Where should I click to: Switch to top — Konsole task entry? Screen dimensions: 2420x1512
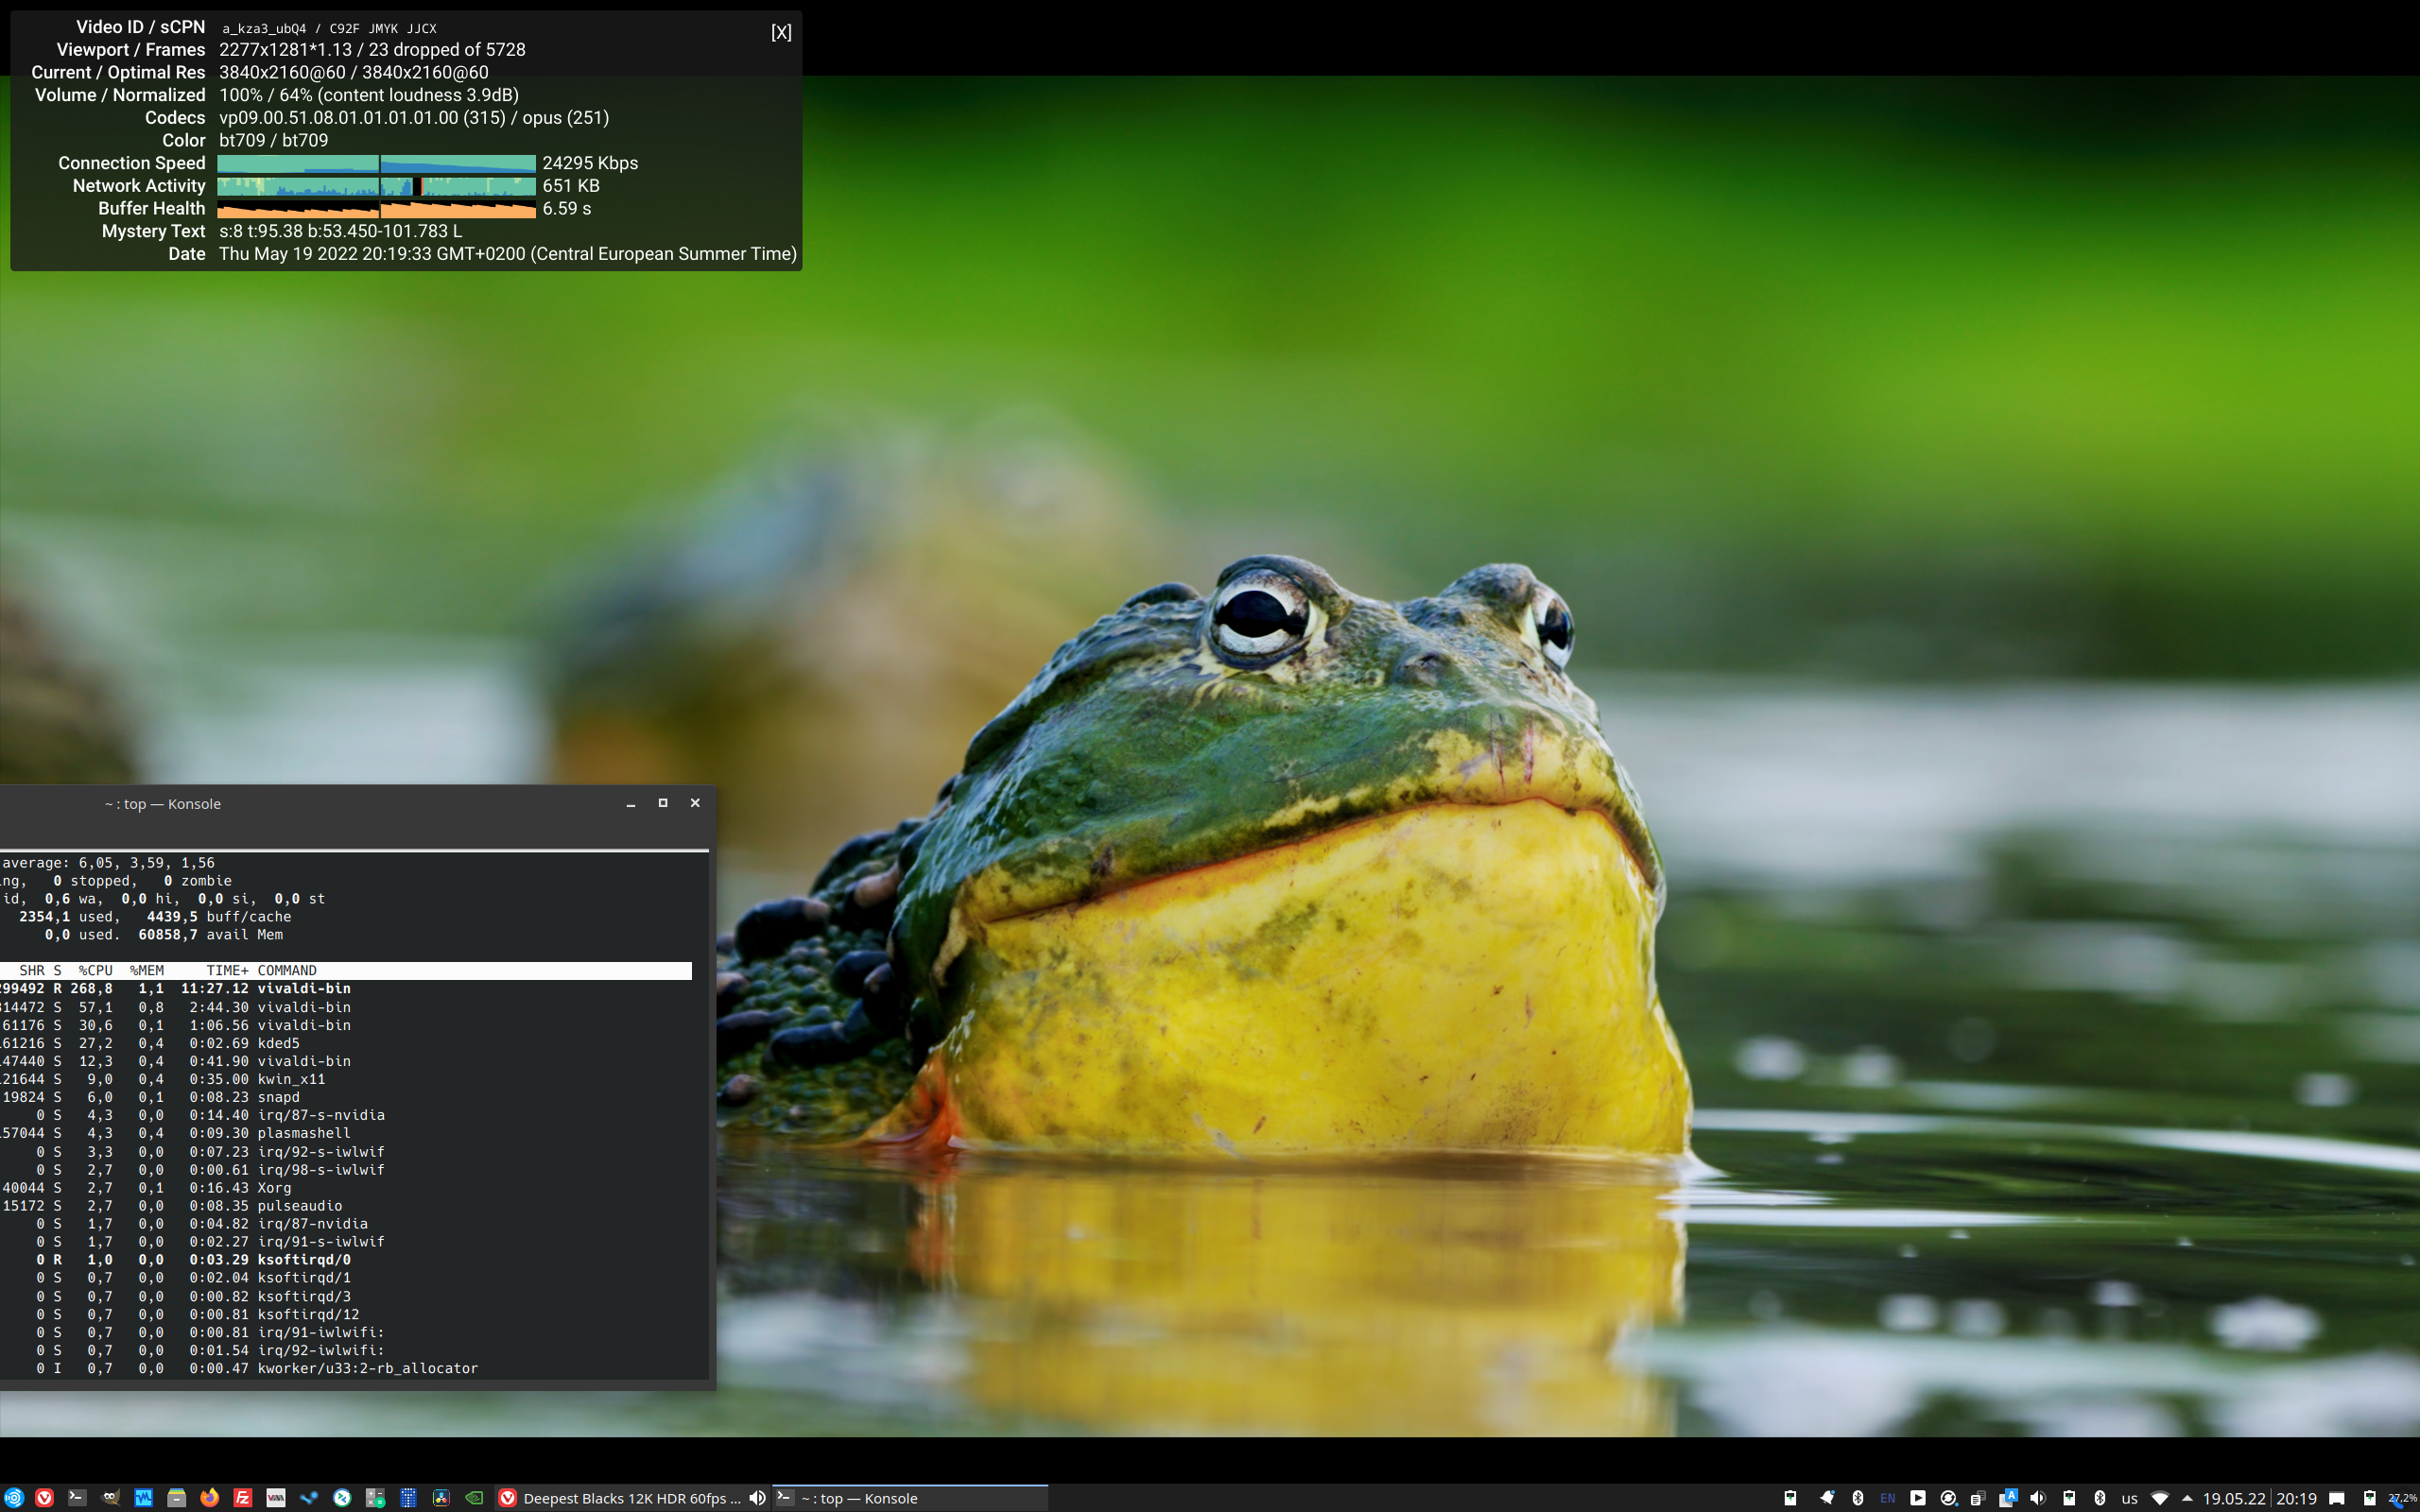coord(909,1497)
